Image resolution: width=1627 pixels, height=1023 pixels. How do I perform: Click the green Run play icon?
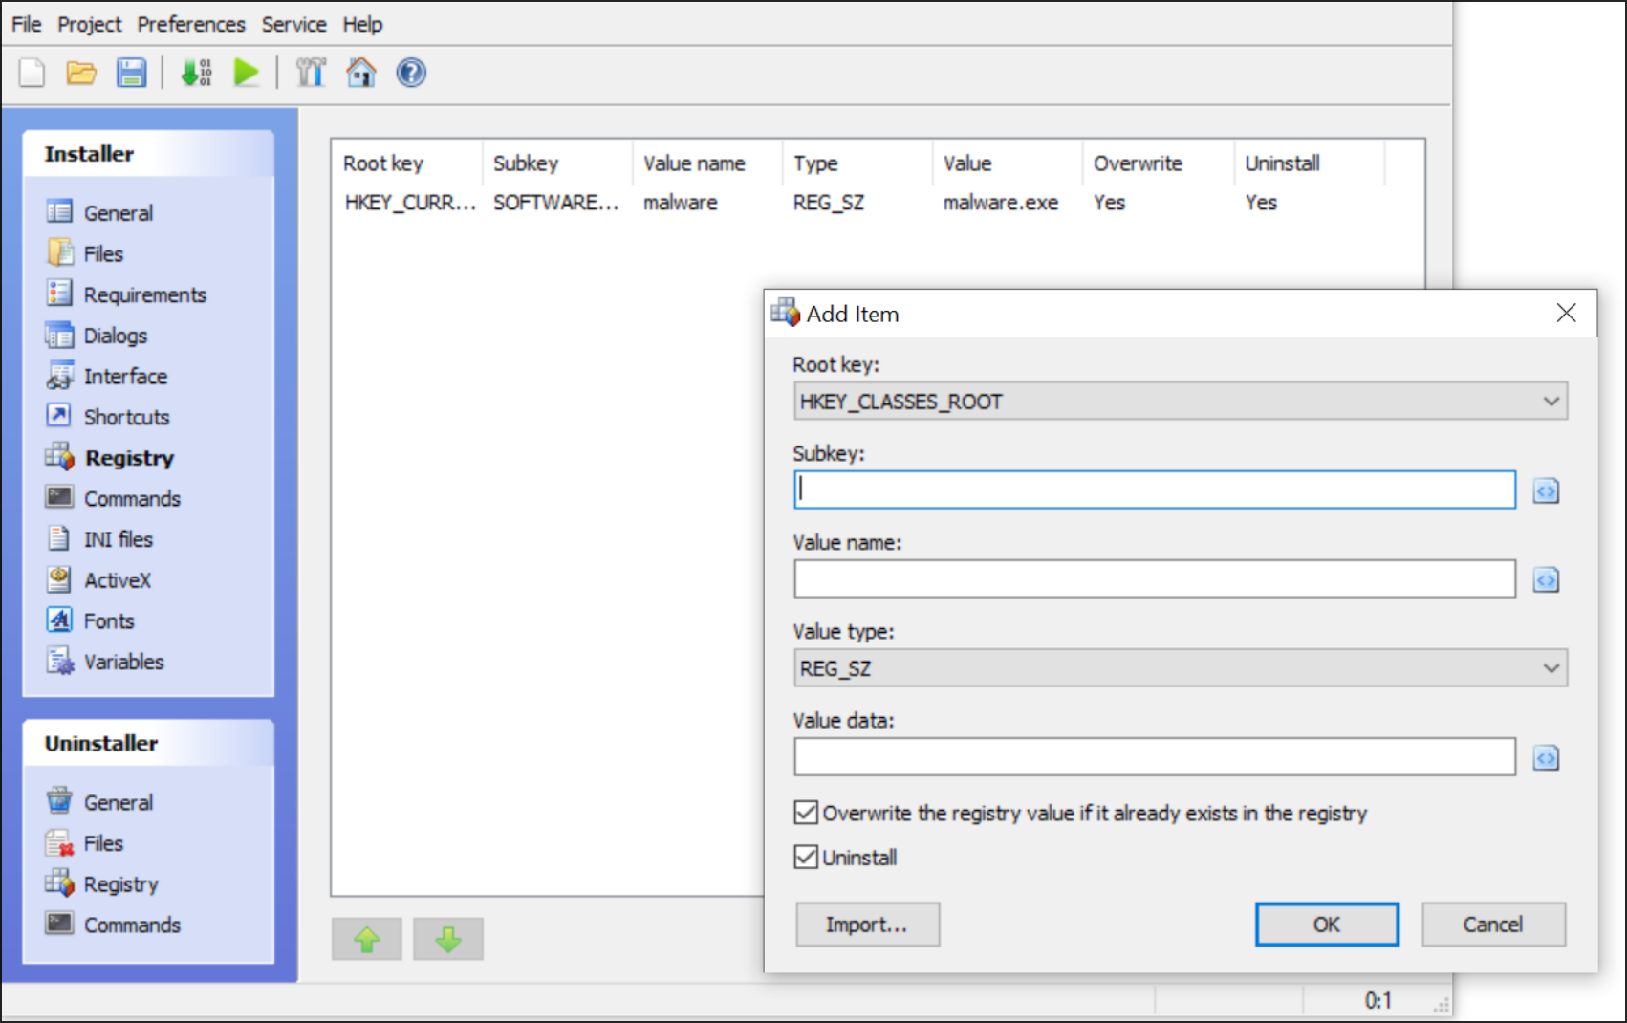[x=247, y=74]
